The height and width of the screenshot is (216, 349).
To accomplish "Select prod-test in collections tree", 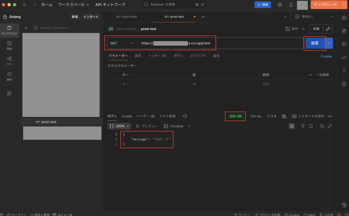I will (49, 122).
